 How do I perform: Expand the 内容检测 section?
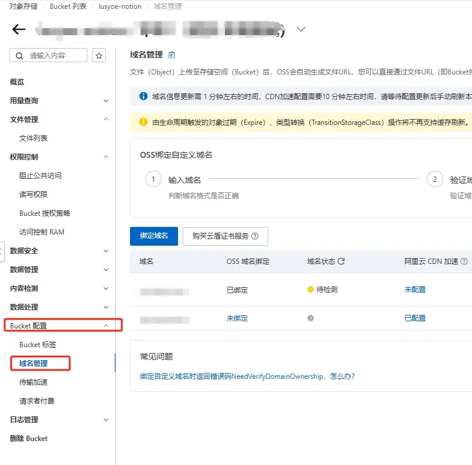pyautogui.click(x=106, y=288)
